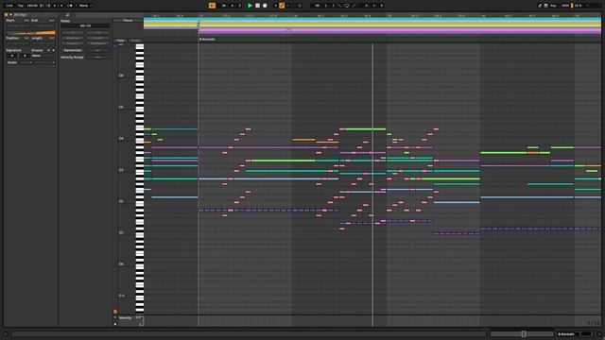The height and width of the screenshot is (340, 605).
Task: Click the B0-C5 note range field
Action: click(85, 25)
